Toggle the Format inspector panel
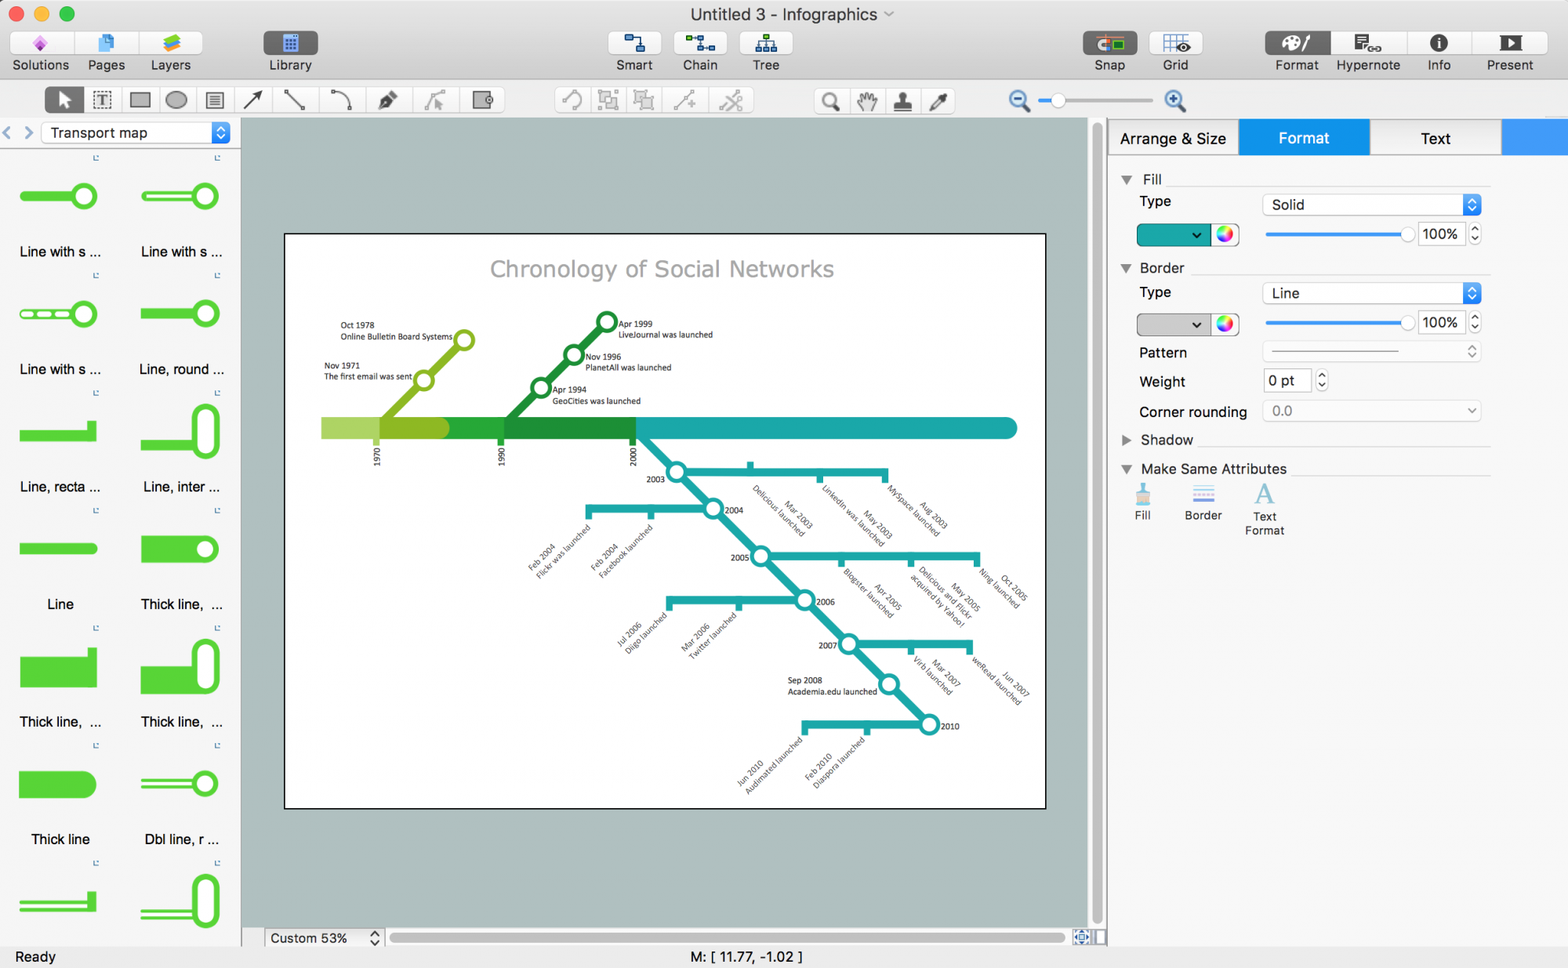 coord(1297,52)
